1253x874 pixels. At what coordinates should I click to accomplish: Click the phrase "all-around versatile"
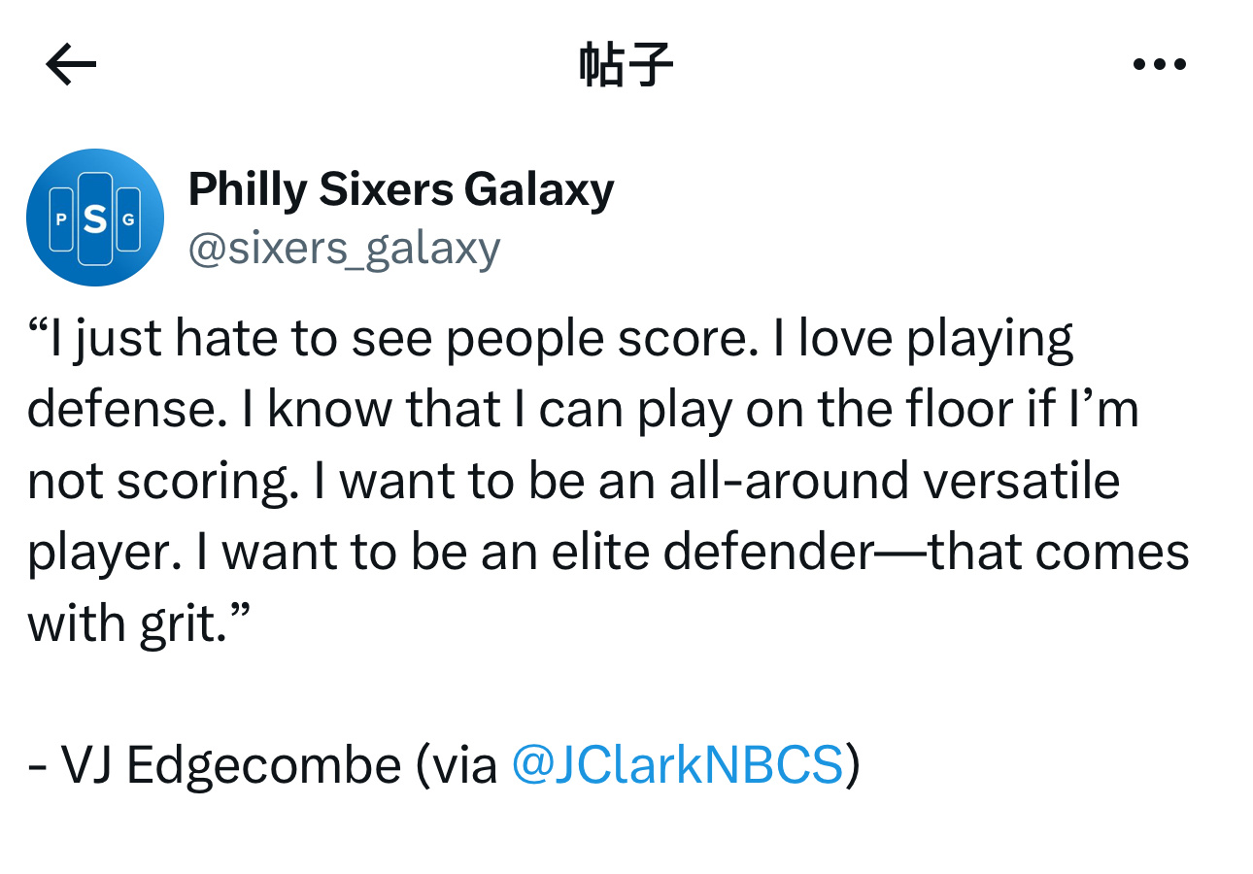pos(895,481)
